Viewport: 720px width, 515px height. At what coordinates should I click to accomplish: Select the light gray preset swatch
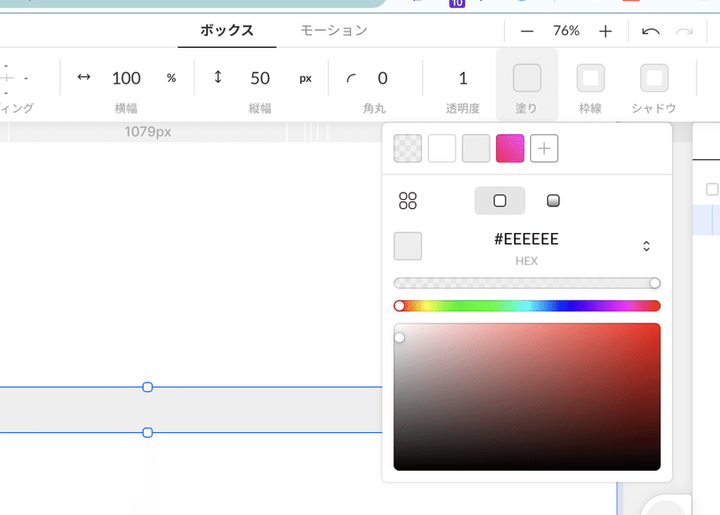476,149
